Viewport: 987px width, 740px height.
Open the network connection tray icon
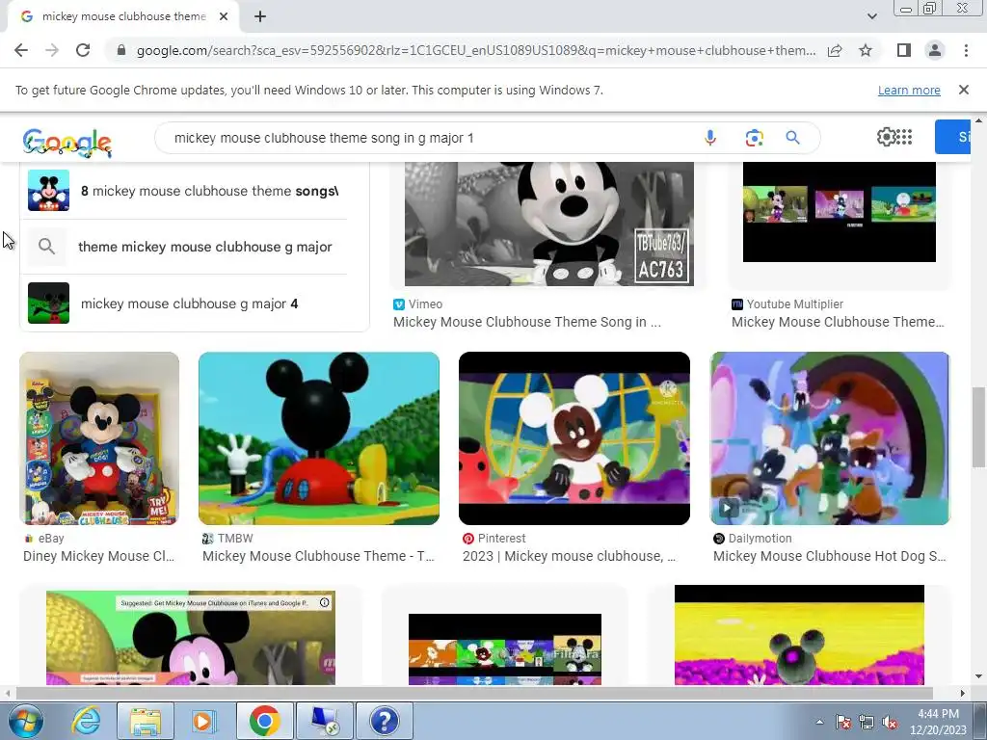pyautogui.click(x=867, y=723)
